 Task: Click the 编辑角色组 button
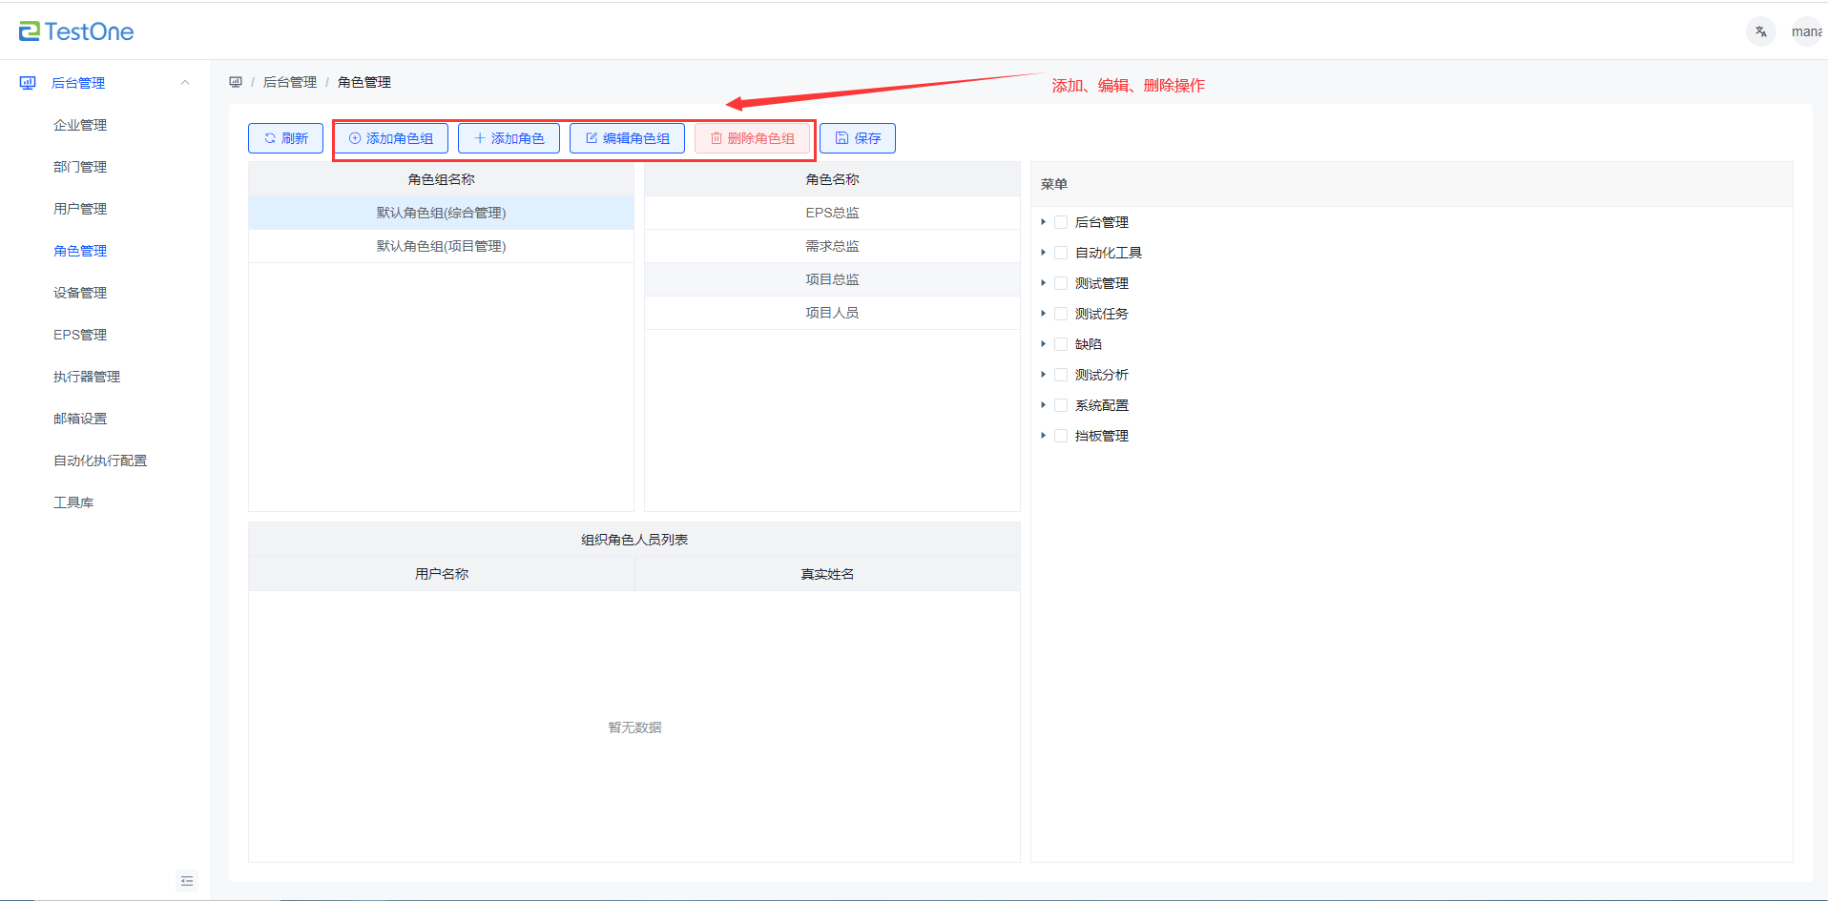point(627,138)
